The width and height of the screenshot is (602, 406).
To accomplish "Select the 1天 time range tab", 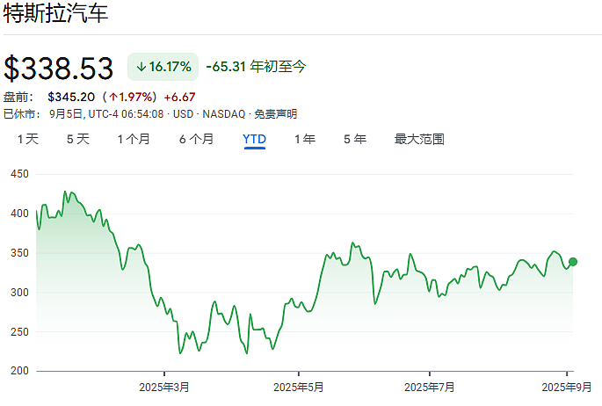I will [x=28, y=139].
